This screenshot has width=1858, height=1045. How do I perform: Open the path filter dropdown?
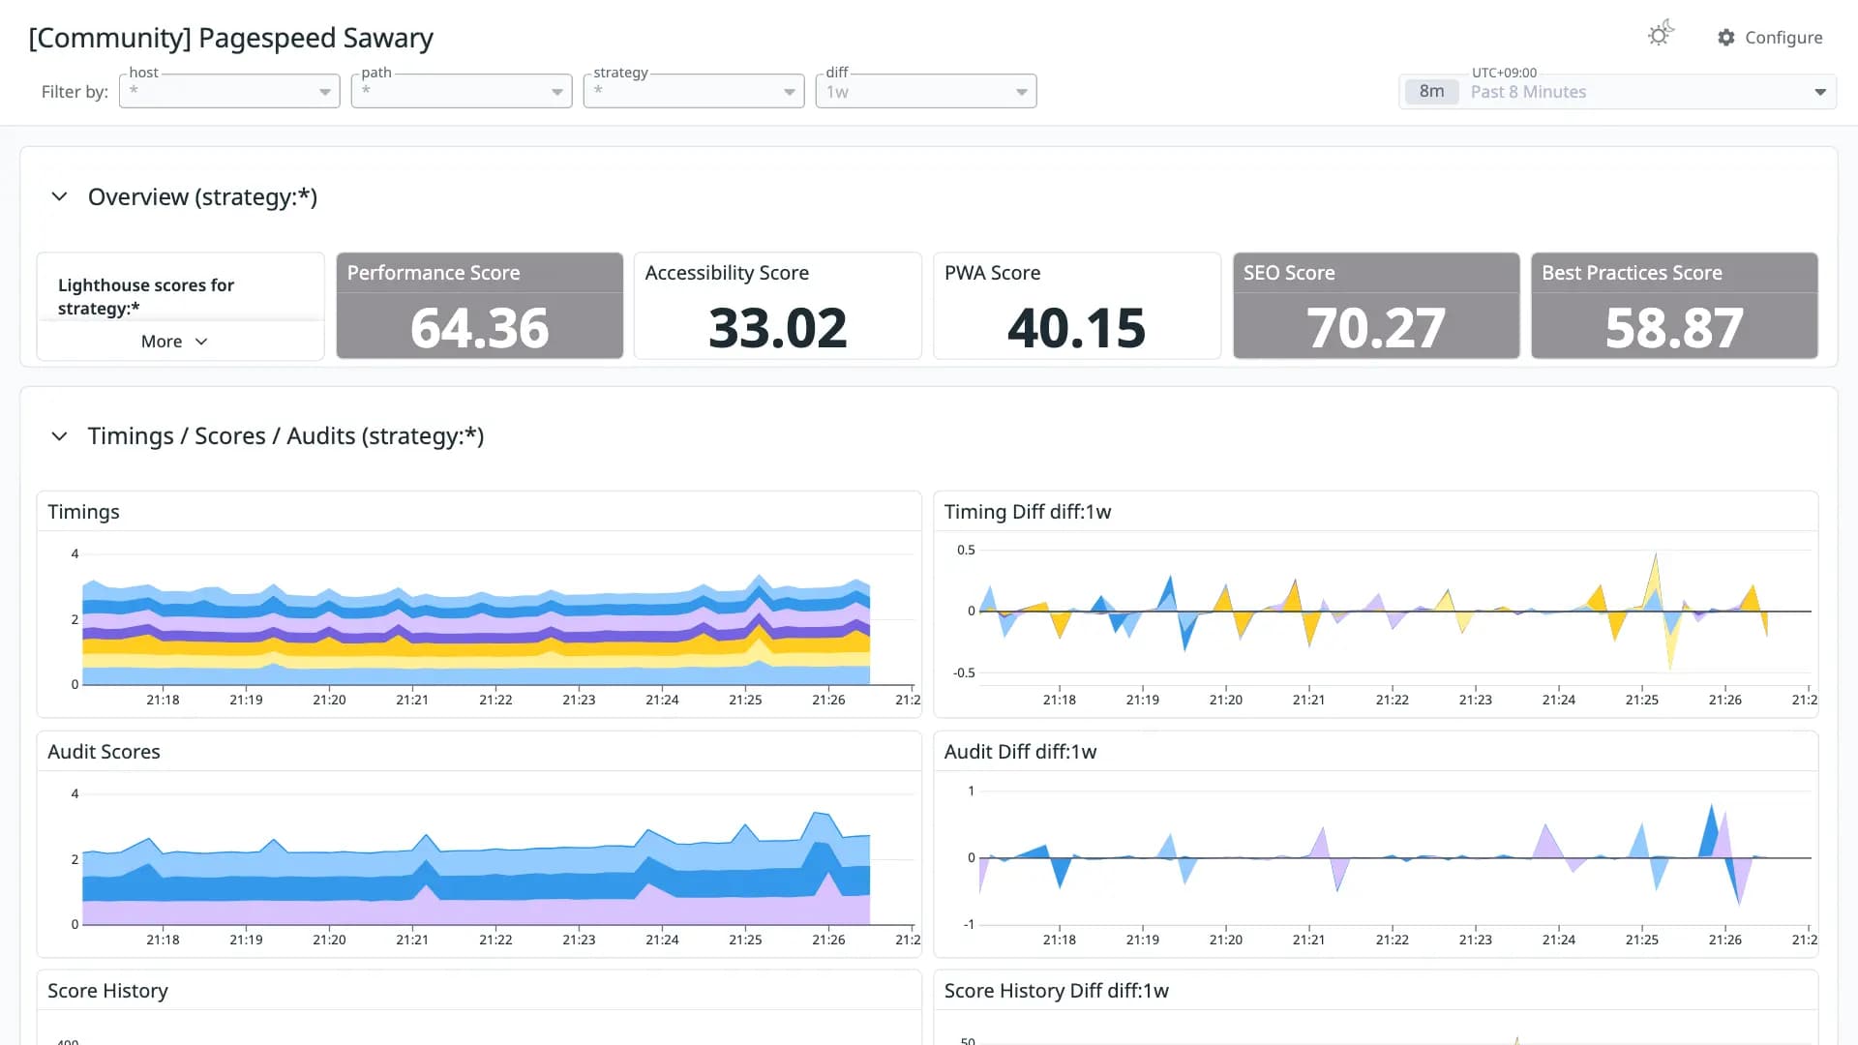pos(462,91)
